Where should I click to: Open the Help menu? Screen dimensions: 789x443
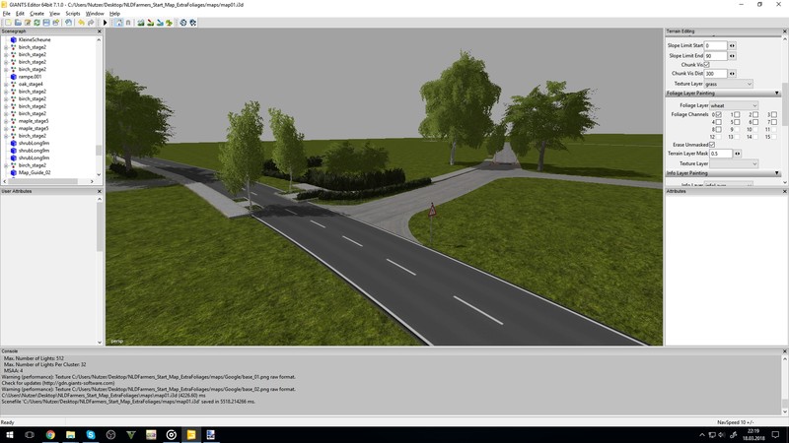(x=114, y=14)
